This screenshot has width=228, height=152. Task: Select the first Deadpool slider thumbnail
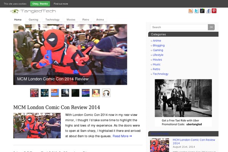(x=34, y=93)
